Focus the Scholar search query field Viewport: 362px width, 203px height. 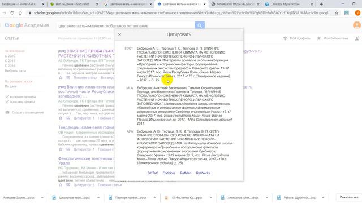(x=126, y=25)
